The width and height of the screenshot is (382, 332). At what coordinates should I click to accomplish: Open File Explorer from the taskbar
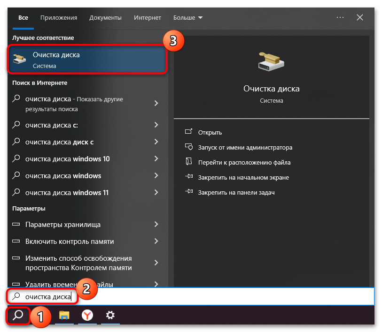[x=64, y=316]
